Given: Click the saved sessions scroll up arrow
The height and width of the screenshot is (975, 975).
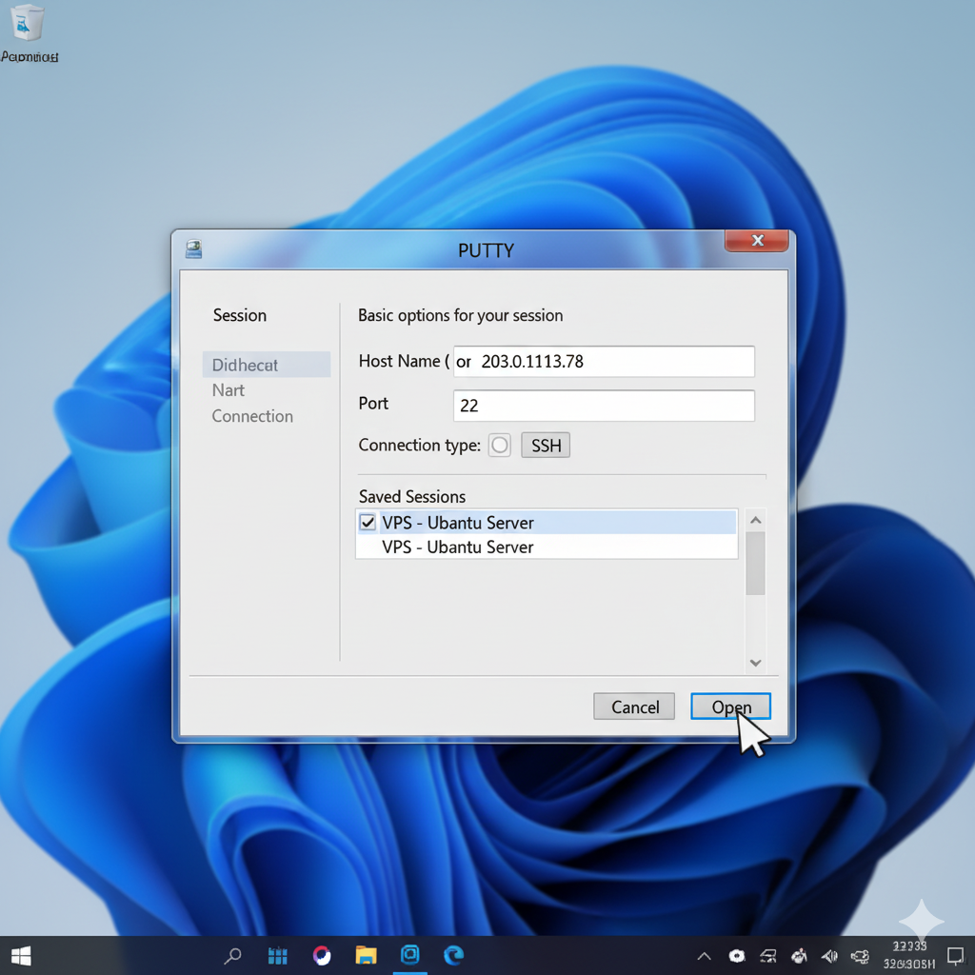Looking at the screenshot, I should click(x=755, y=521).
